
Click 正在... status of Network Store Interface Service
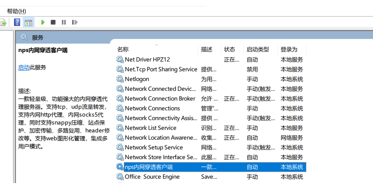click(232, 157)
